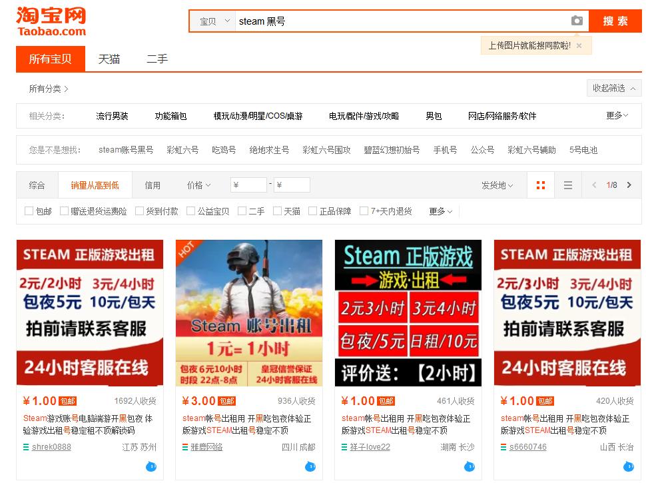Screen dimensions: 646x483
Task: Click the minimum price input field
Action: pyautogui.click(x=248, y=185)
